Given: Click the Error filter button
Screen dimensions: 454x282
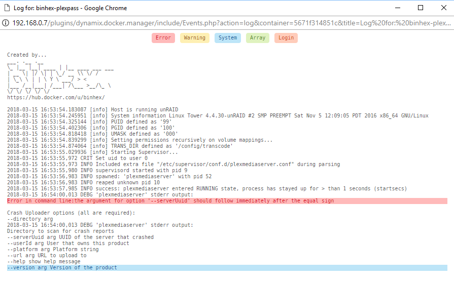Looking at the screenshot, I should [163, 38].
